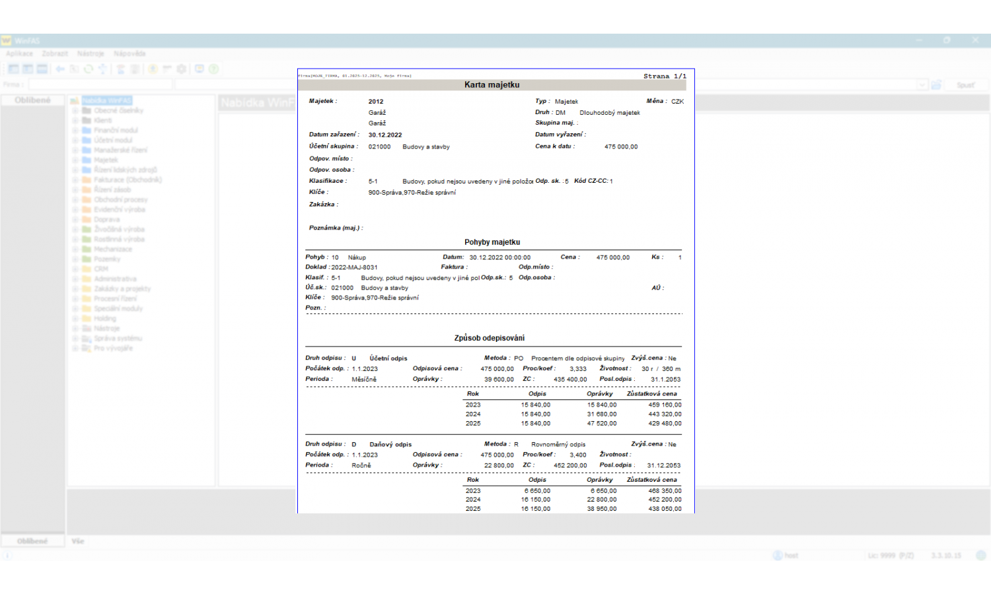Click the grey list sheet toolbar icon

tap(135, 69)
